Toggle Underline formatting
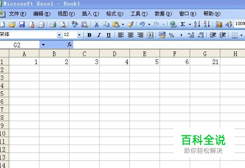The height and width of the screenshot is (168, 245). point(108,35)
